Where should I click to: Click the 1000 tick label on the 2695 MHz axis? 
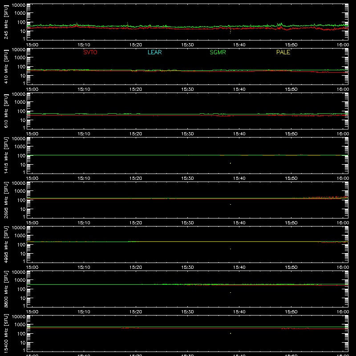tap(20, 191)
